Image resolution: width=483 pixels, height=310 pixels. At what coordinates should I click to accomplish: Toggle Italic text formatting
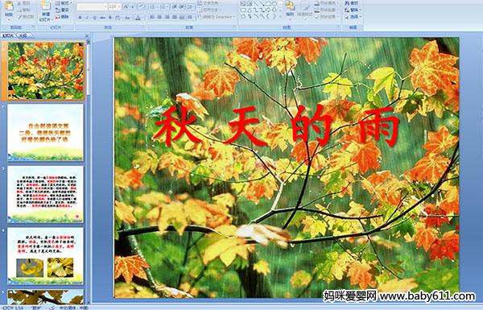coord(87,18)
